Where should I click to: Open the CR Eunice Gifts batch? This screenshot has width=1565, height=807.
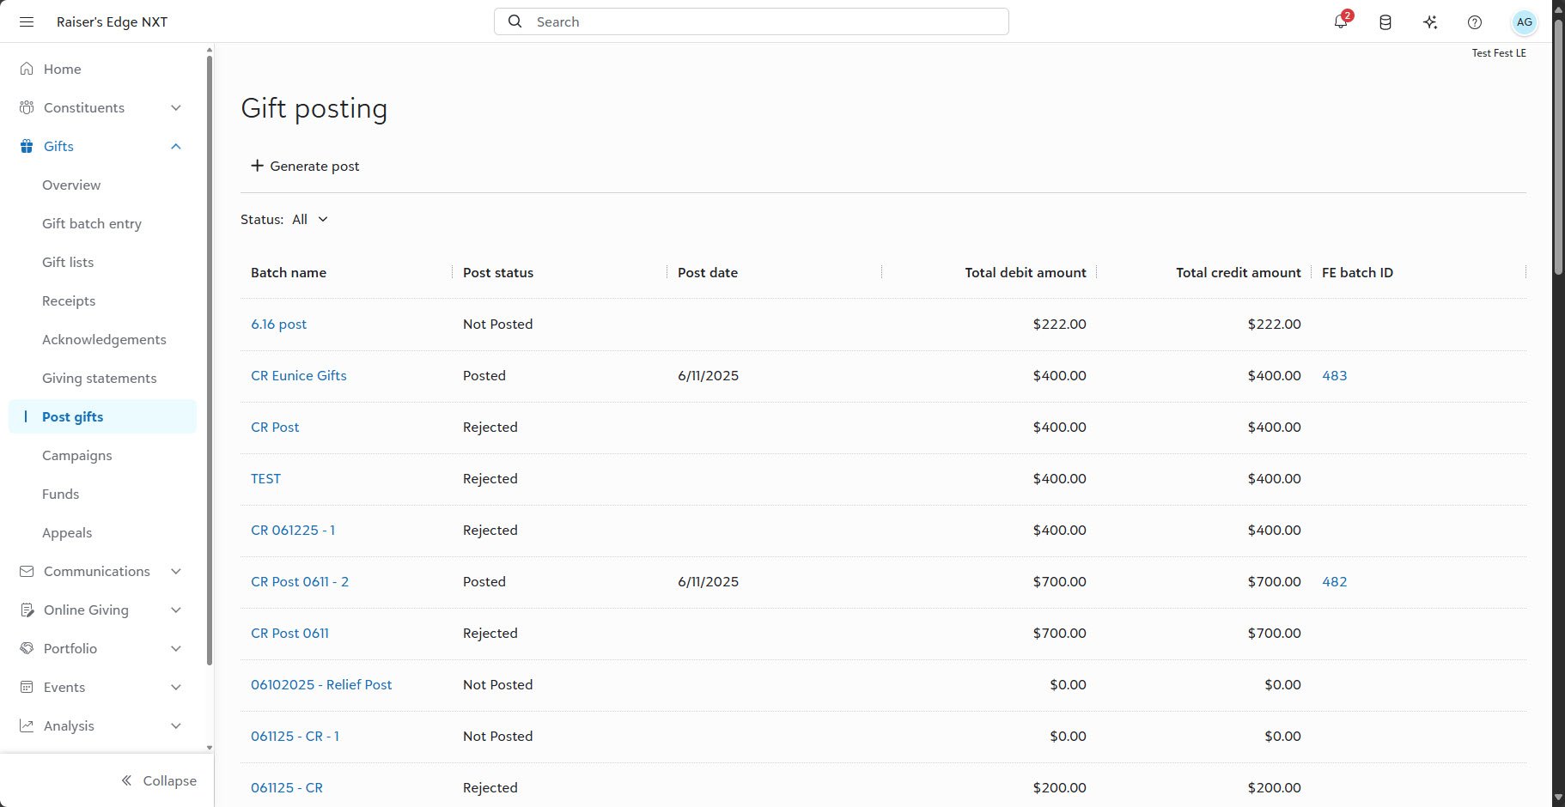click(x=299, y=375)
